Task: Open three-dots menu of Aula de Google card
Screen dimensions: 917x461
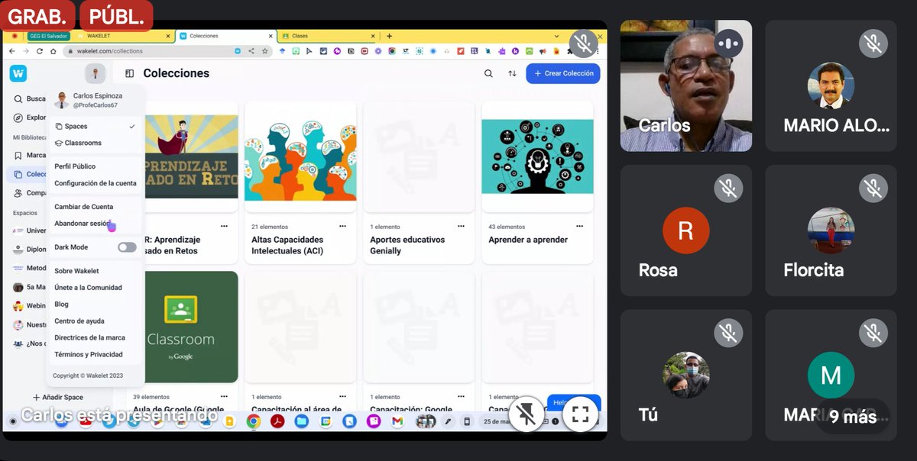Action: click(224, 396)
